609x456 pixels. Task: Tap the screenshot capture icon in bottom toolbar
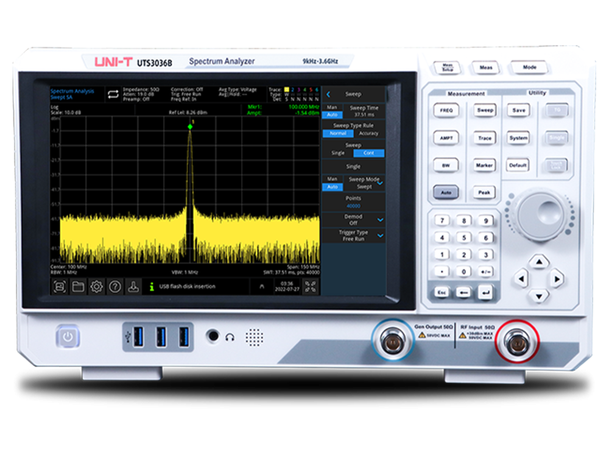59,287
